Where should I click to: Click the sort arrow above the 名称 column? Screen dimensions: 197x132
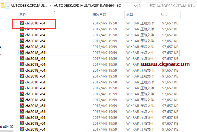[54, 12]
